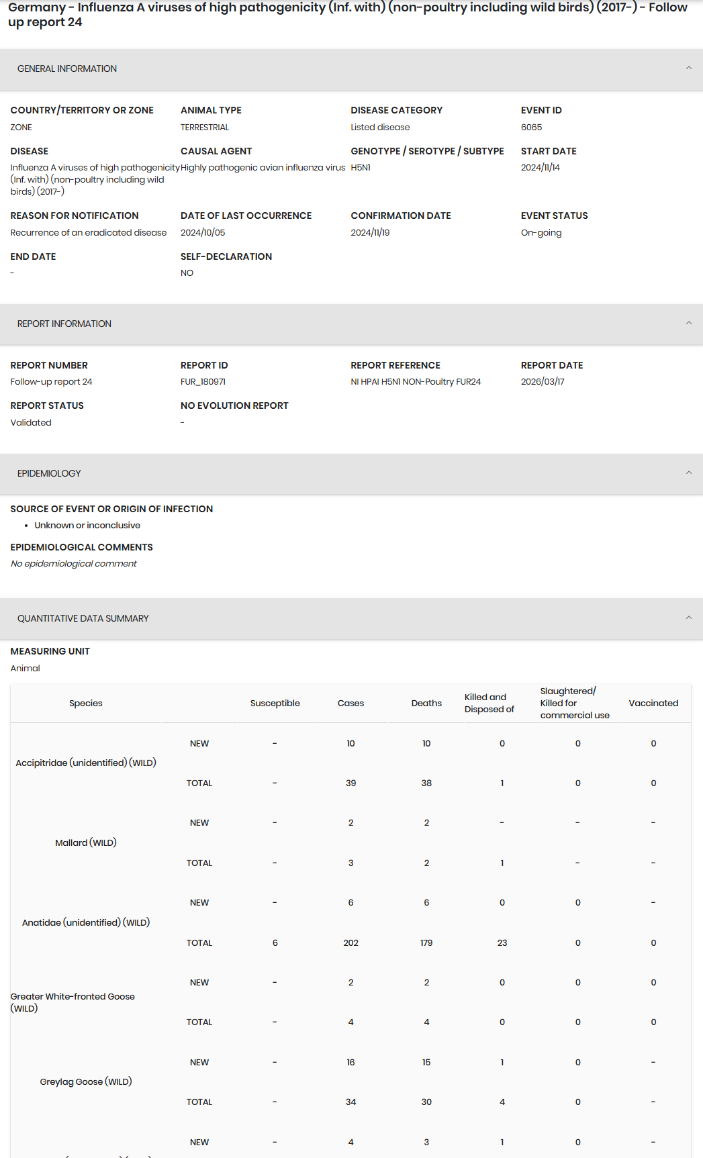Click the Killed and Disposed of header
This screenshot has height=1158, width=703.
489,703
